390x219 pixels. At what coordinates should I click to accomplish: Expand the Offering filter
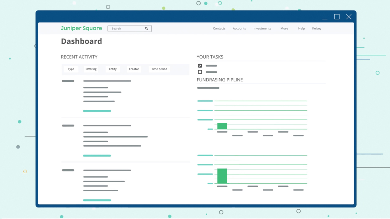(x=91, y=69)
